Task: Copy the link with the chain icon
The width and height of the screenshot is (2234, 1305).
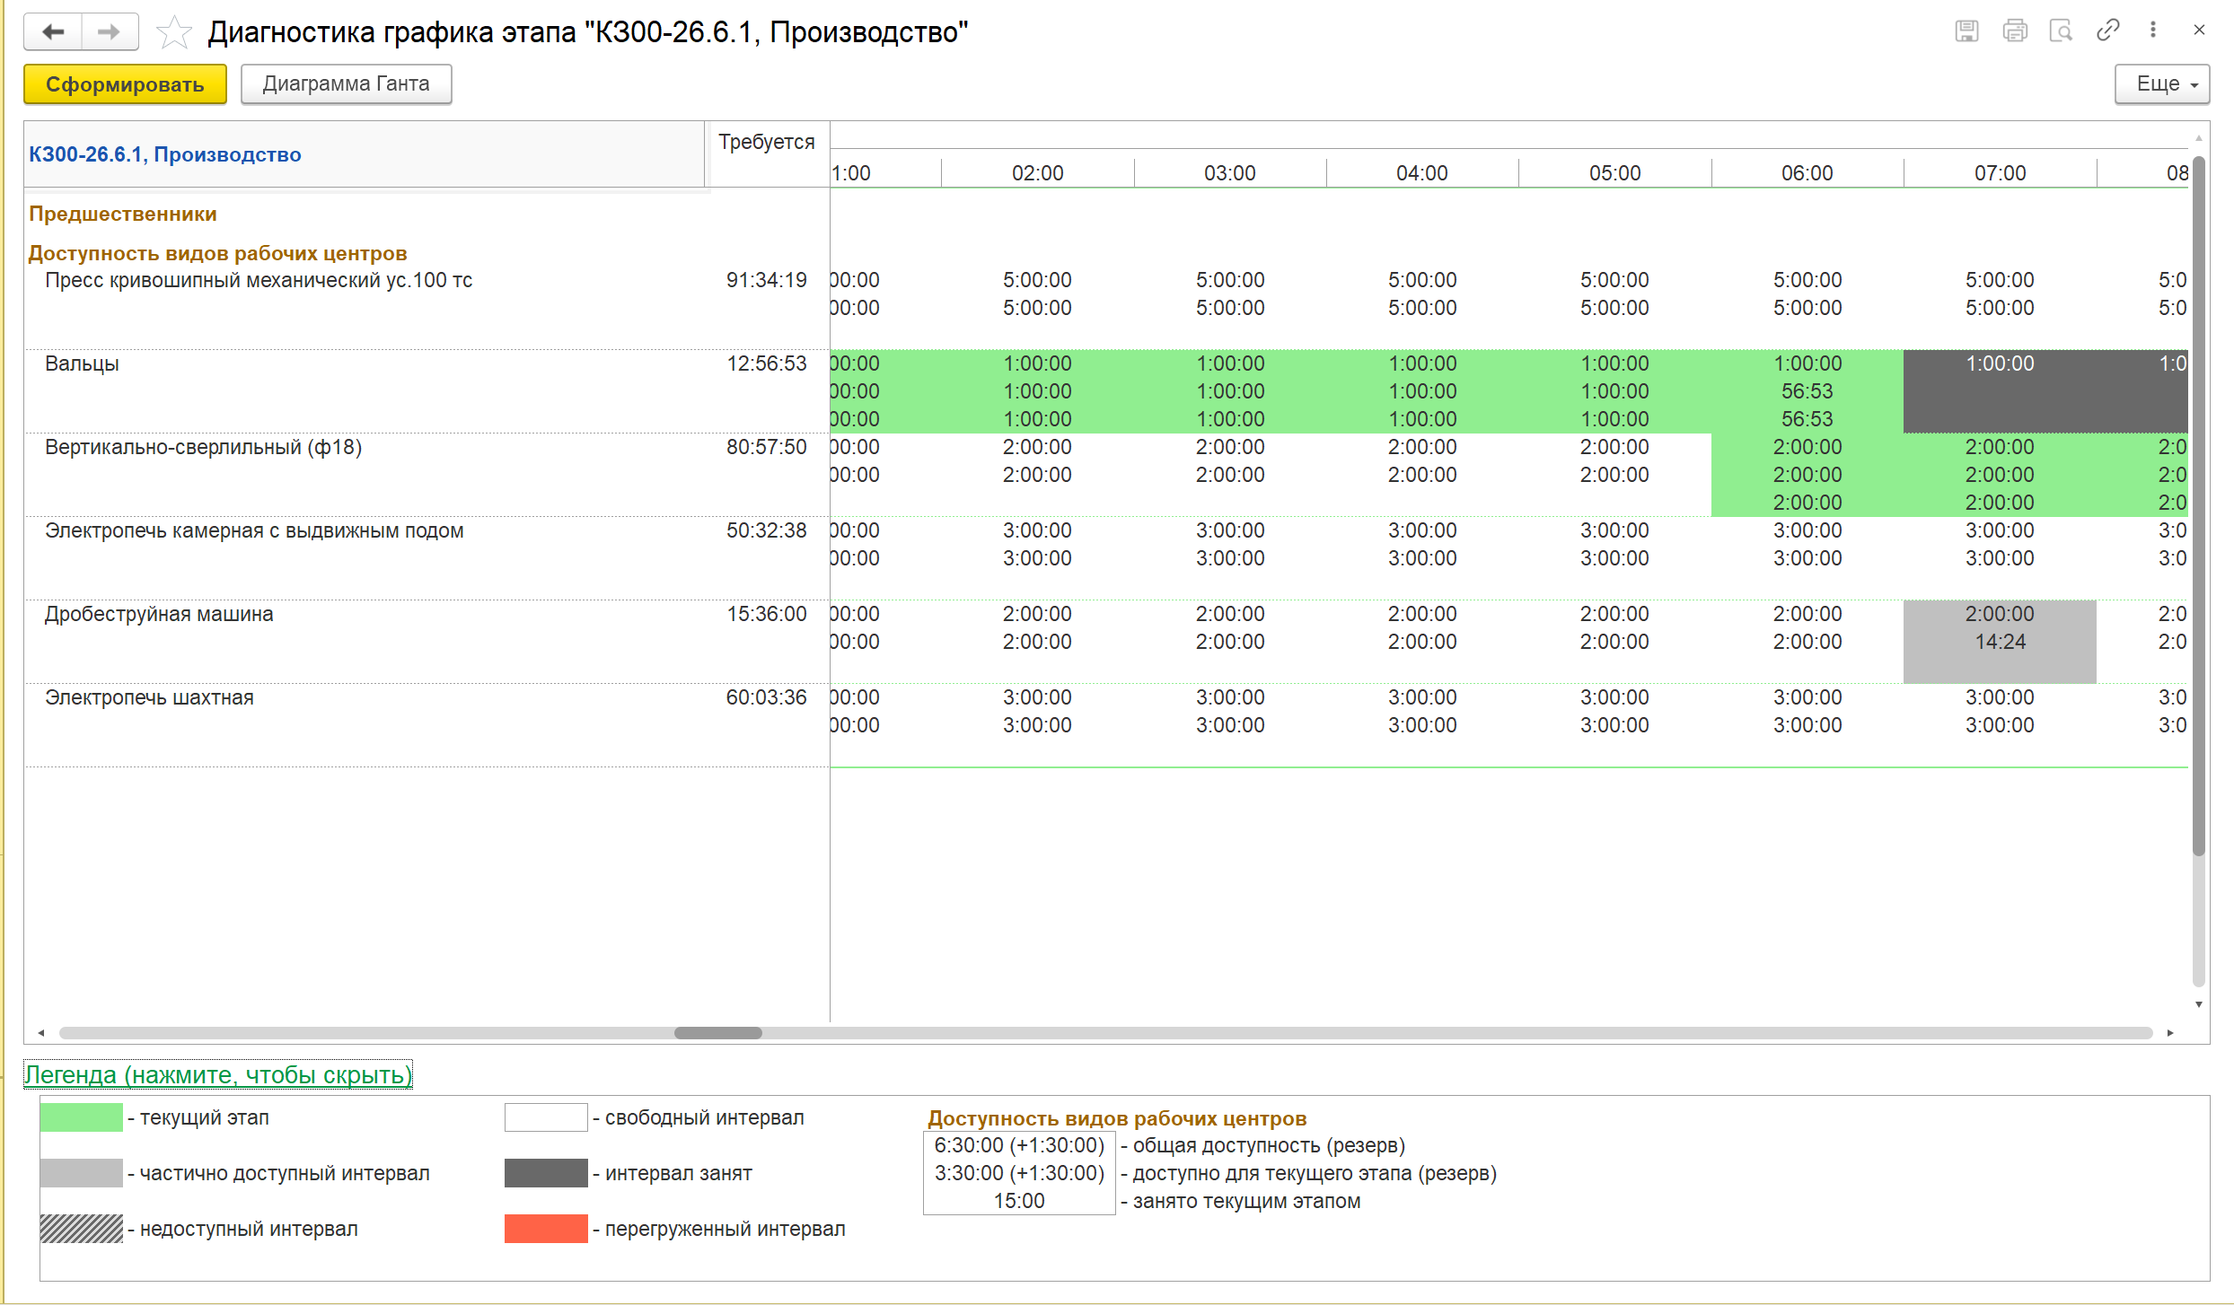Action: tap(2107, 31)
